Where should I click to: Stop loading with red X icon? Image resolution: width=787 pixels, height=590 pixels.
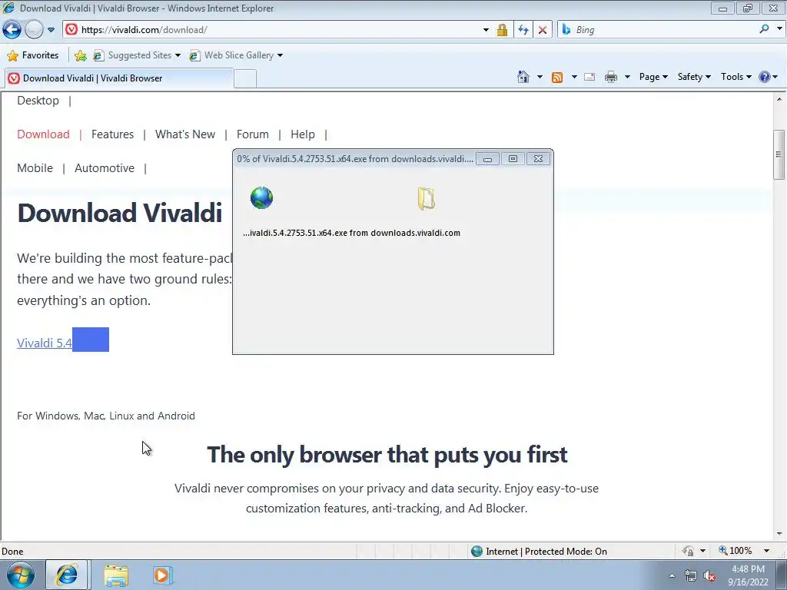tap(542, 30)
